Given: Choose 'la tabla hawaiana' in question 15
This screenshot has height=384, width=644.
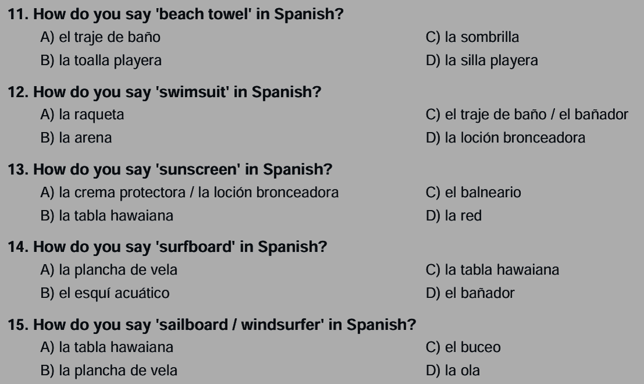Looking at the screenshot, I should pos(107,347).
